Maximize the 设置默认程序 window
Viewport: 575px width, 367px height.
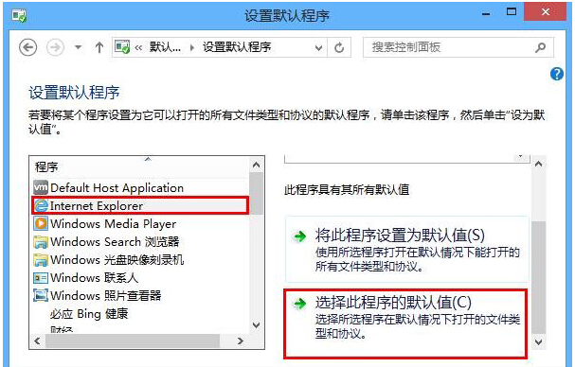(512, 11)
